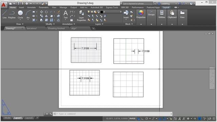This screenshot has height=122, width=217.
Task: Click the Customization menu icon in status bar
Action: (x=214, y=119)
